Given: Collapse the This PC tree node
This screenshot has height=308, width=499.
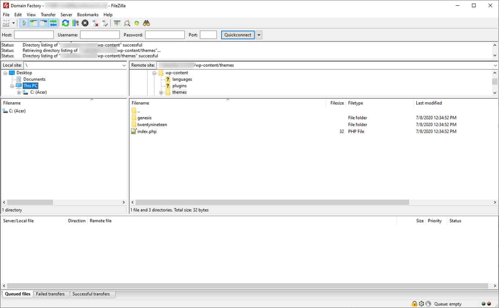Looking at the screenshot, I should (x=12, y=86).
